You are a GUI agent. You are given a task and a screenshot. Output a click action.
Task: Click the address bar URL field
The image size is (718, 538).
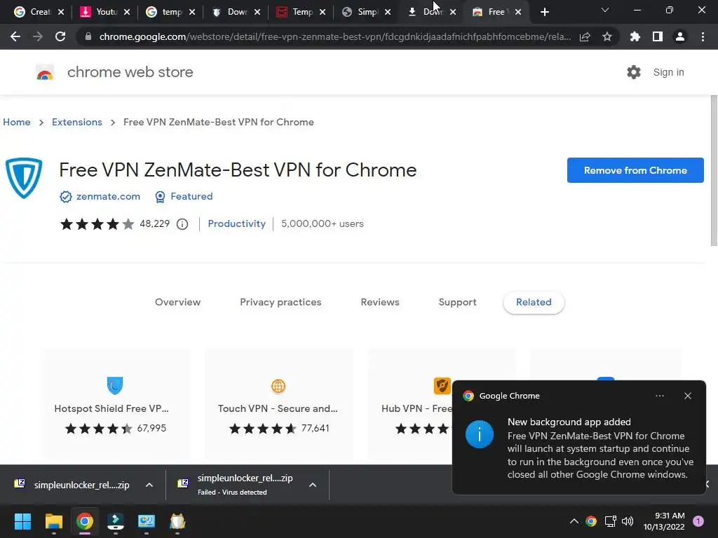(334, 36)
